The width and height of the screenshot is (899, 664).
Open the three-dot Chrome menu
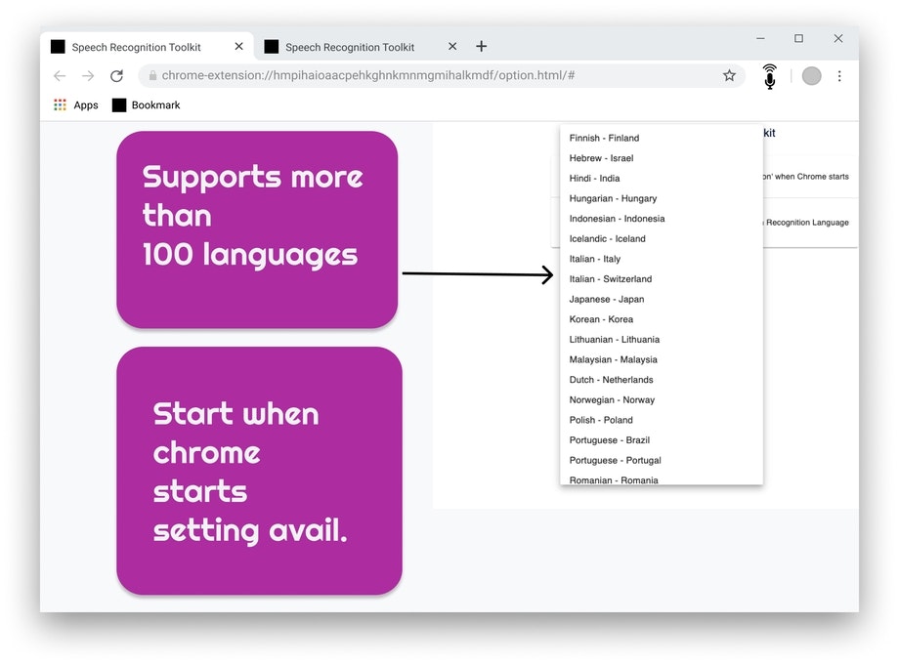pos(839,76)
